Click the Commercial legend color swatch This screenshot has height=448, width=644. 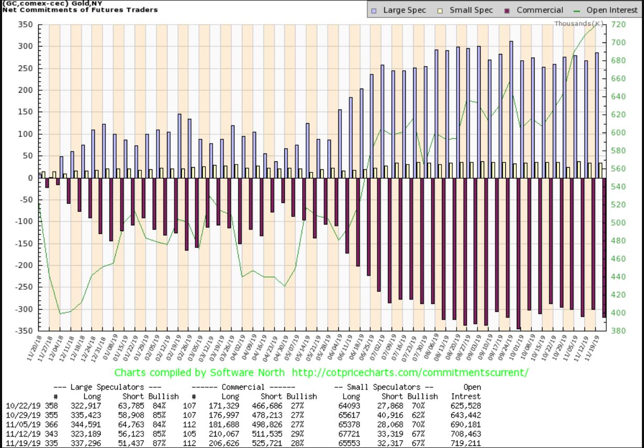[x=509, y=10]
